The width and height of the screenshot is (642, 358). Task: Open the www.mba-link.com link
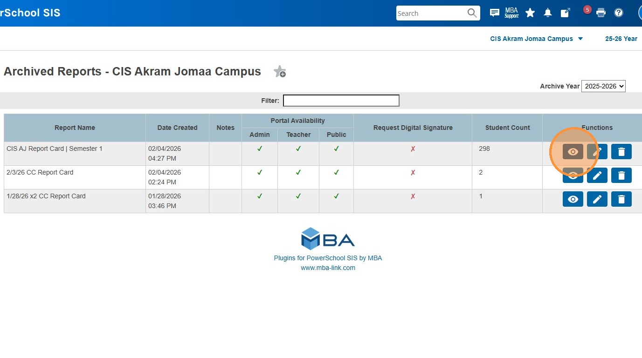coord(328,268)
